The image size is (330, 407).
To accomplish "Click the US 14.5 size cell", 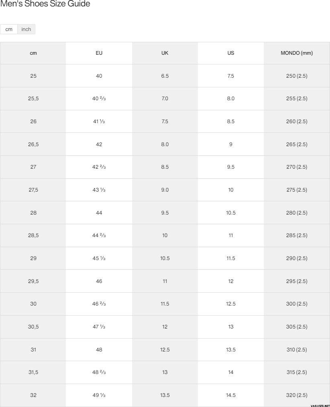I will click(x=231, y=395).
